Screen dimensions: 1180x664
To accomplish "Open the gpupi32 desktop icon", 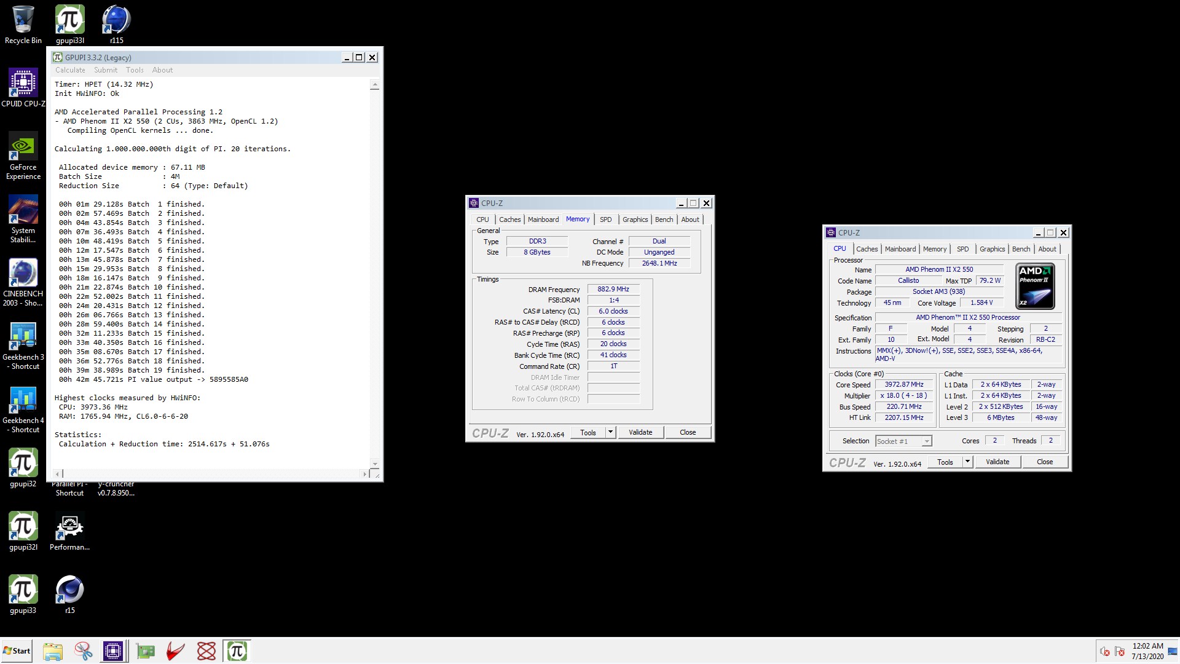I will tap(23, 468).
